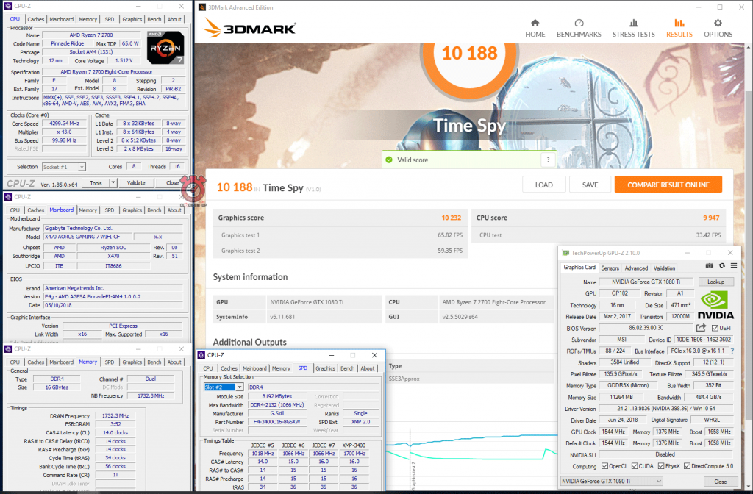Click the Compare Result Online button
The image size is (753, 494).
668,185
